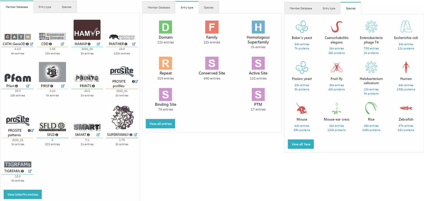
Task: Select the HAMAP database logo
Action: coord(87,30)
